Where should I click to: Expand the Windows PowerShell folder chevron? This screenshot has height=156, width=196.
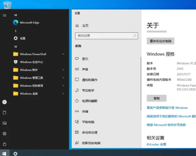click(x=63, y=54)
